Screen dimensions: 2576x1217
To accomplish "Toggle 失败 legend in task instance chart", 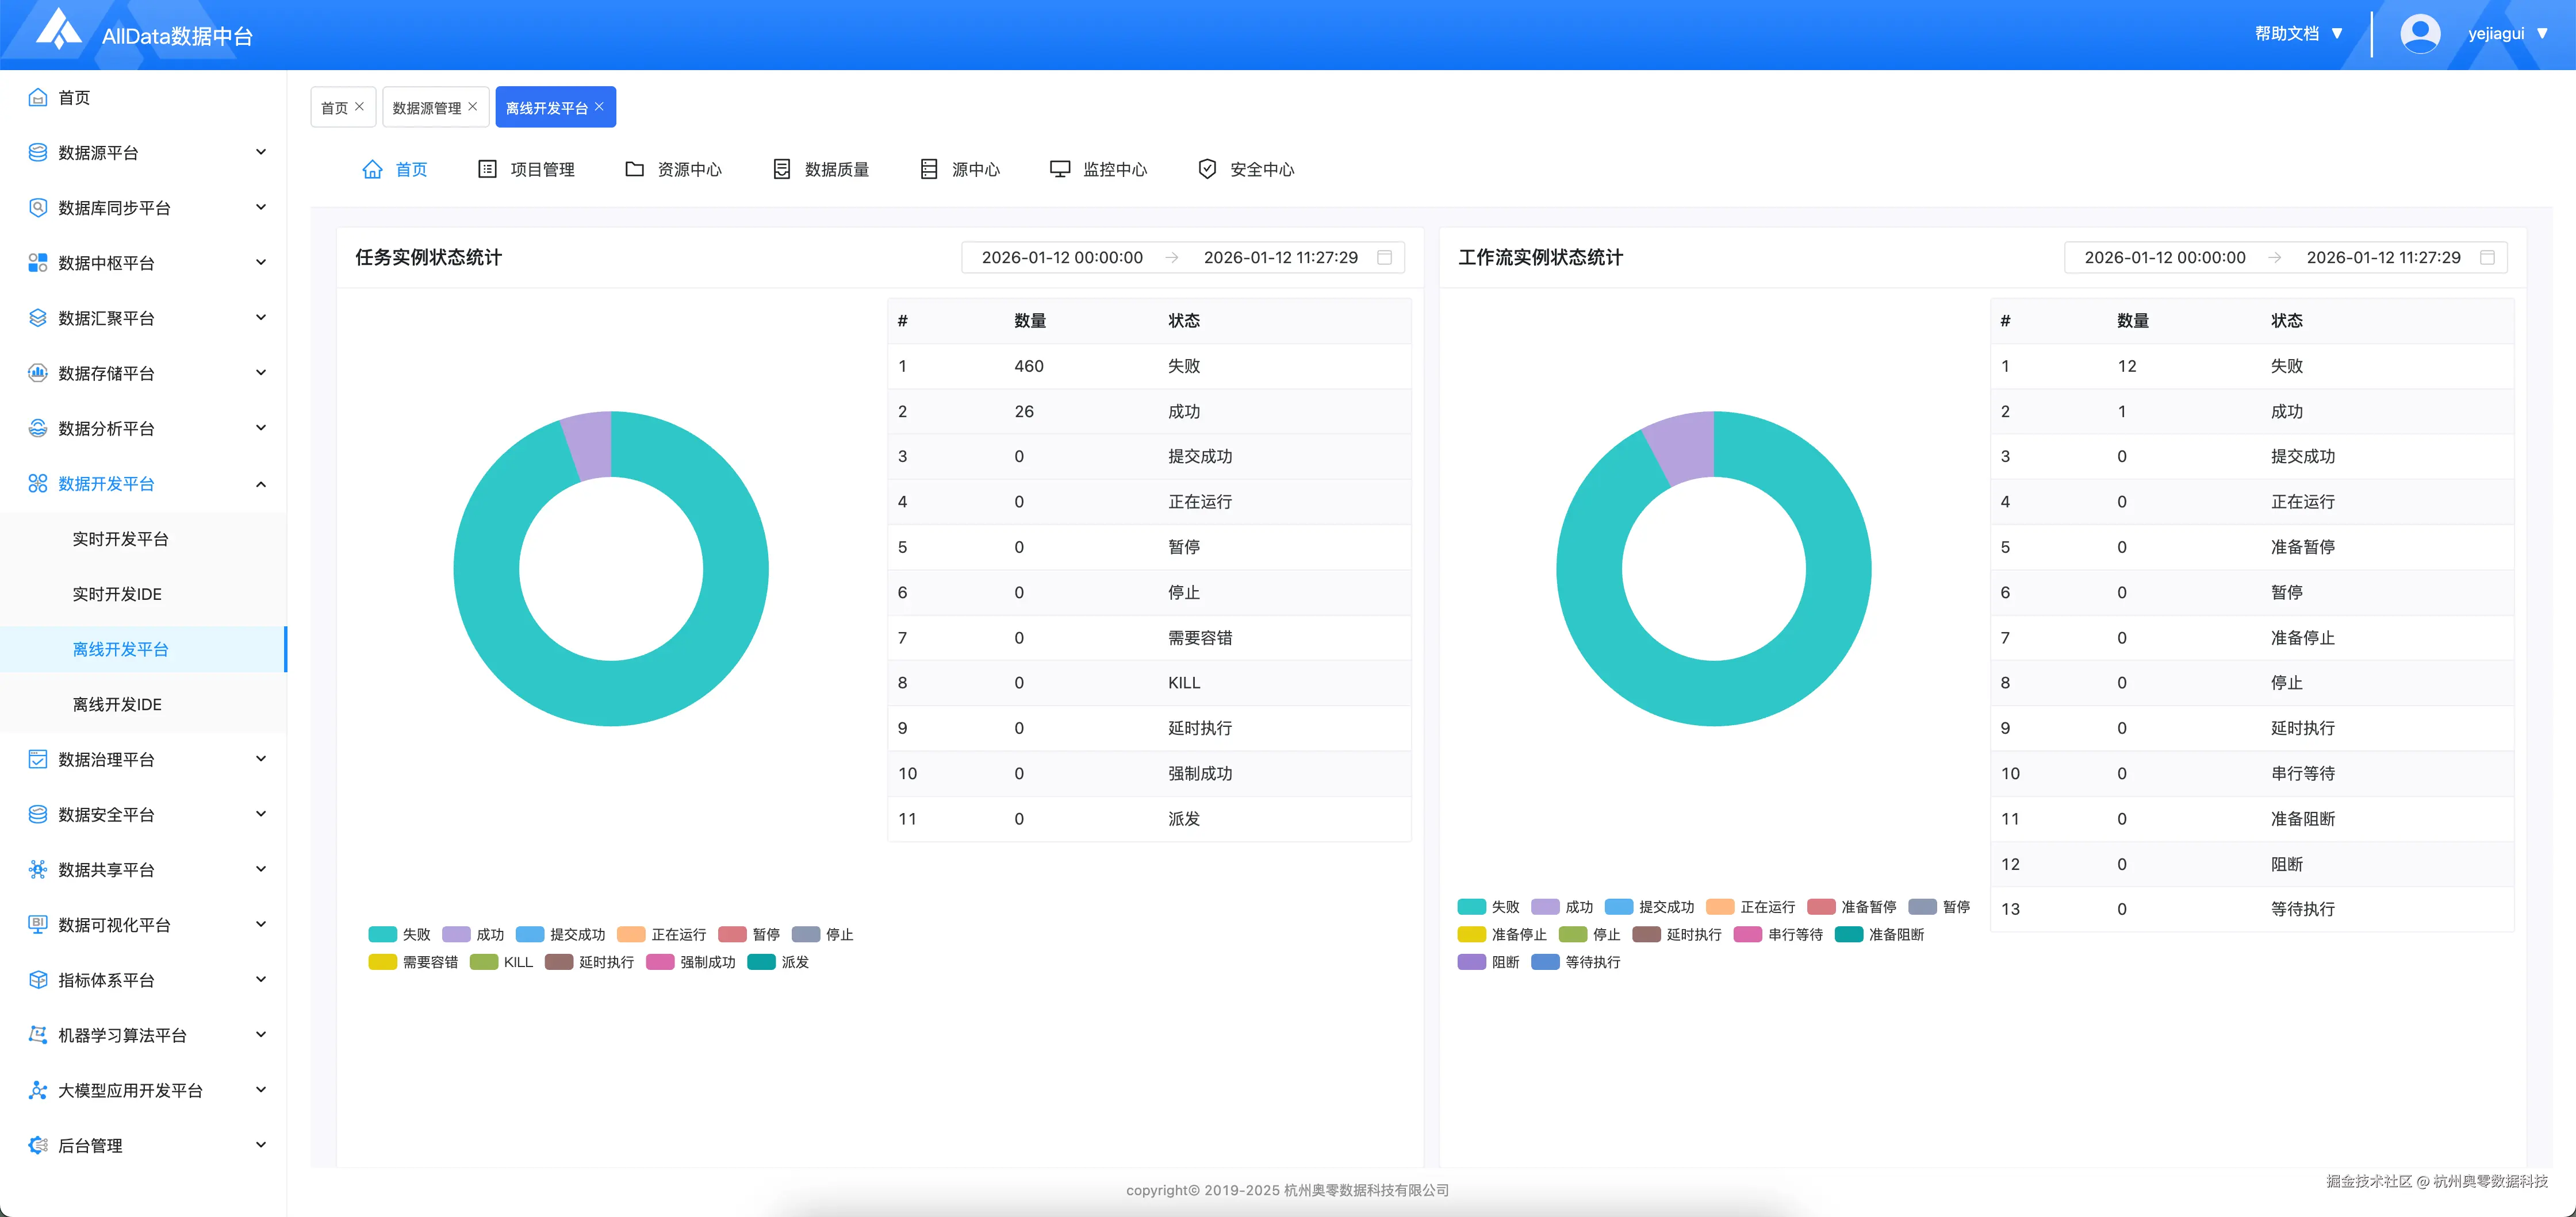I will point(399,934).
